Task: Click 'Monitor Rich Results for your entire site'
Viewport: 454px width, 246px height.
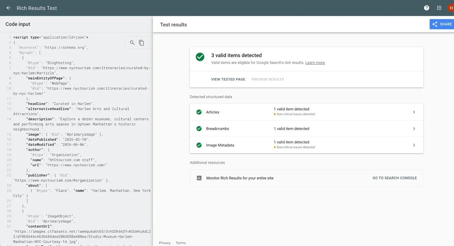Action: (x=240, y=178)
